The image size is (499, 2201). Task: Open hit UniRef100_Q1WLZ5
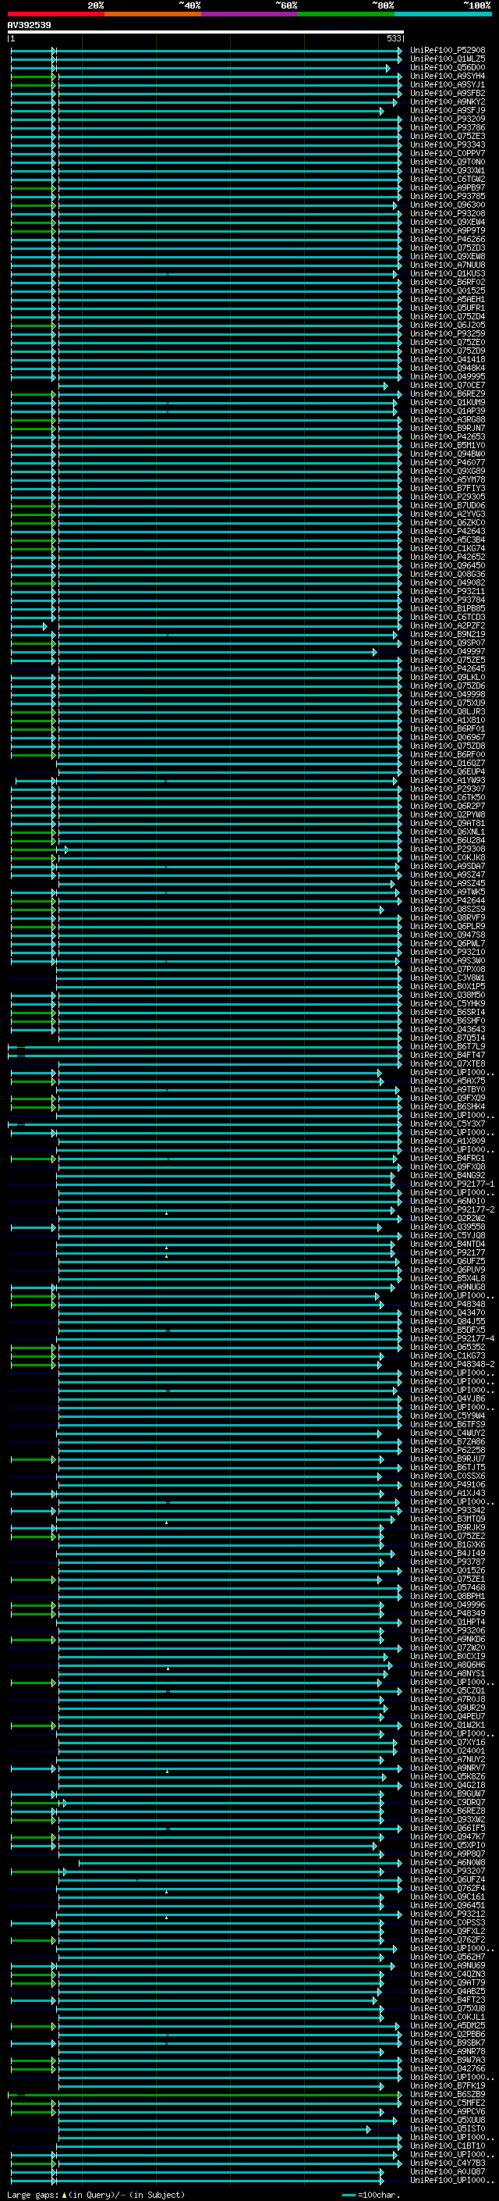448,59
